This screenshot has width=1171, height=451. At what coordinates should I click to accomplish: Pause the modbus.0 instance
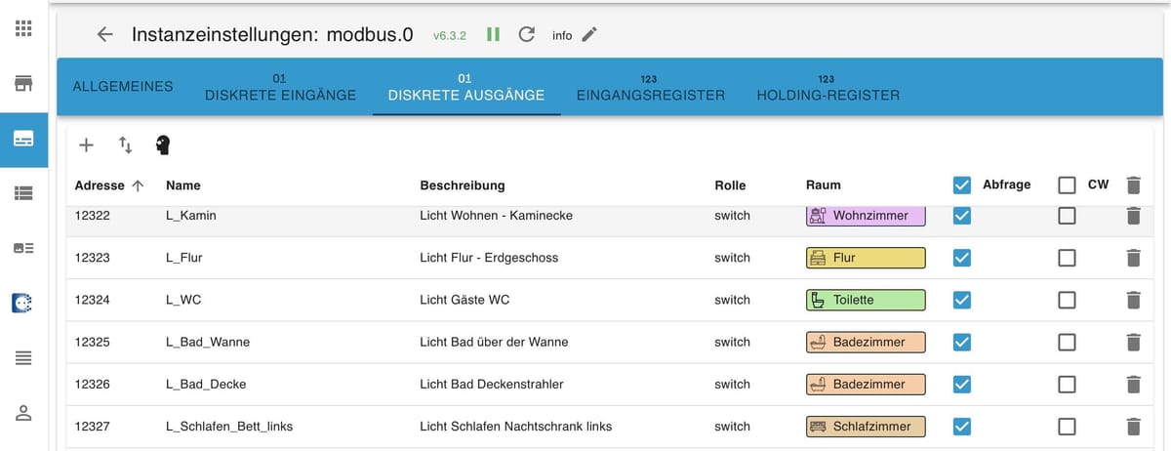pos(493,35)
